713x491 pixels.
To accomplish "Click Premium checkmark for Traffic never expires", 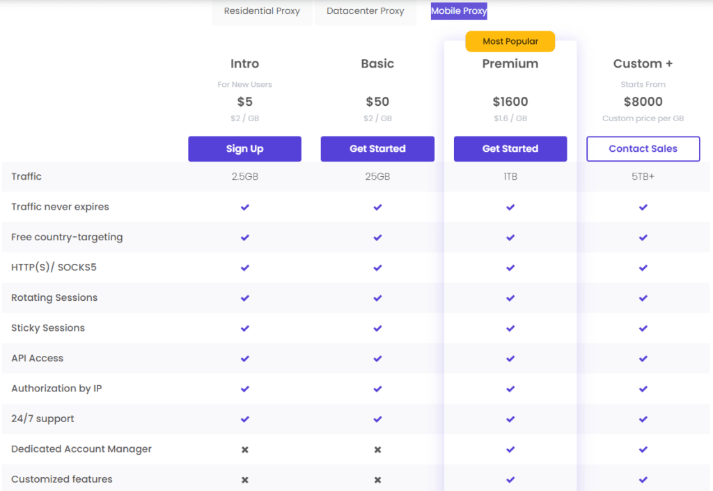I will tap(510, 208).
